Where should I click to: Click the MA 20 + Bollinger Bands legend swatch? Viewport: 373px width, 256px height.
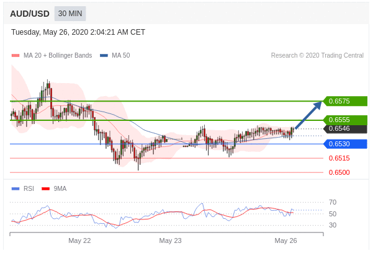click(16, 56)
